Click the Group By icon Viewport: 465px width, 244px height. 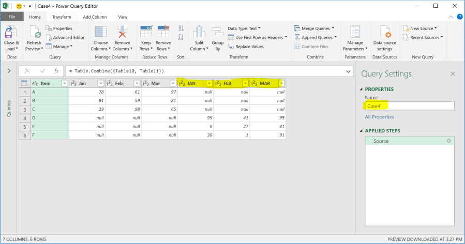[x=218, y=34]
